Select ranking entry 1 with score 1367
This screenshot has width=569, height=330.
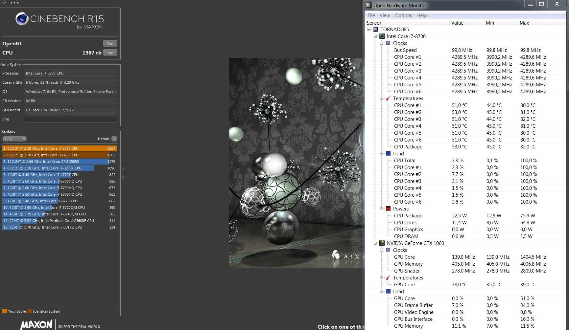(x=59, y=148)
